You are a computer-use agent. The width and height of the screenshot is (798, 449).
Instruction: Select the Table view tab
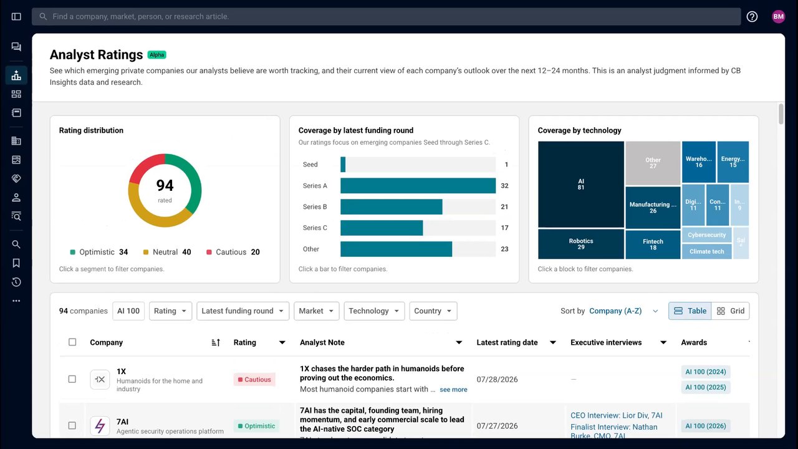(x=690, y=311)
